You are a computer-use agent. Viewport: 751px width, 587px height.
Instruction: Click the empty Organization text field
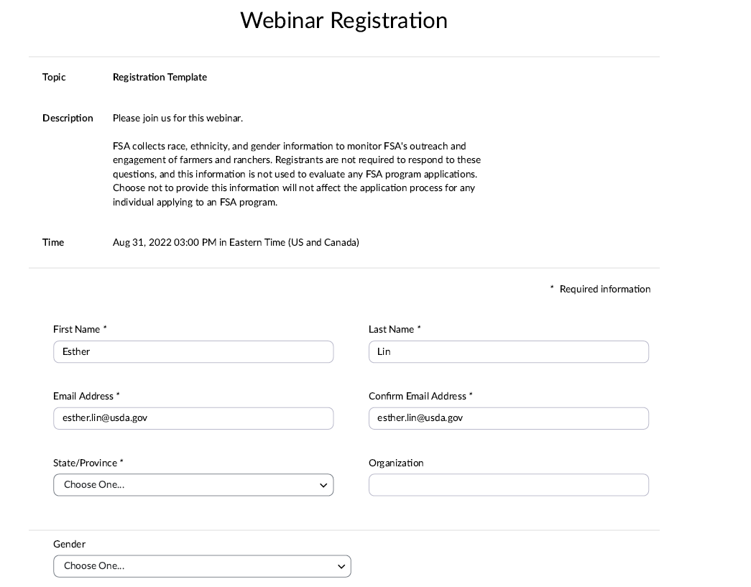[x=508, y=485]
